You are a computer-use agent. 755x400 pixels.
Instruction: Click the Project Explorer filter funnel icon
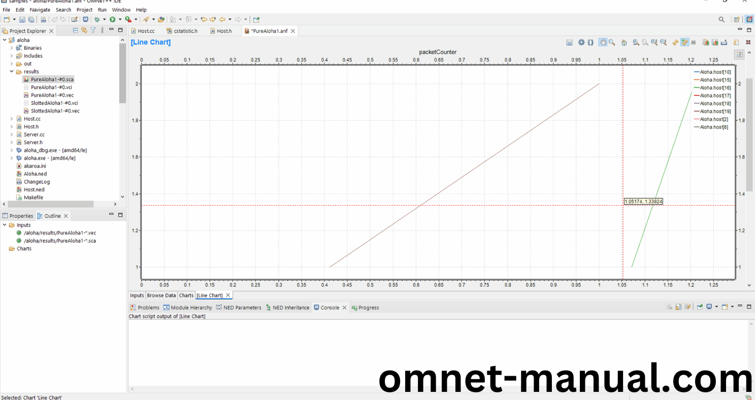click(93, 30)
